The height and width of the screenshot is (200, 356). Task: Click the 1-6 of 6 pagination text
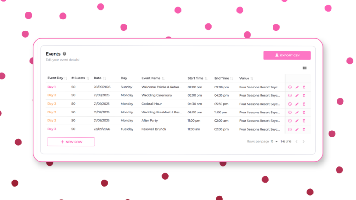pos(286,141)
